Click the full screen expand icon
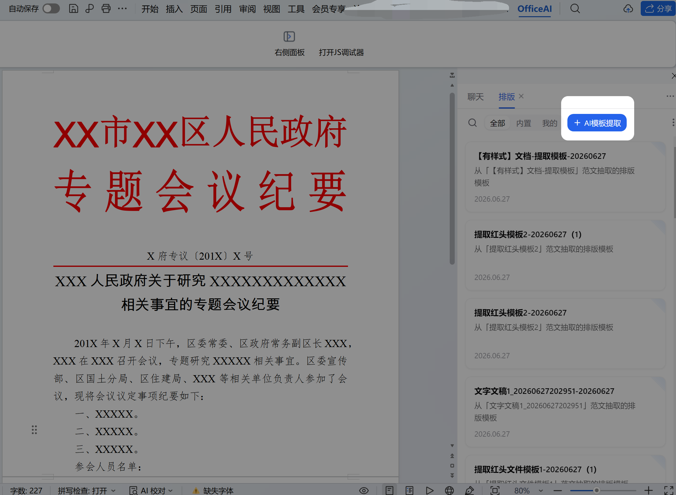Screen dimensions: 676x495 click(668, 491)
